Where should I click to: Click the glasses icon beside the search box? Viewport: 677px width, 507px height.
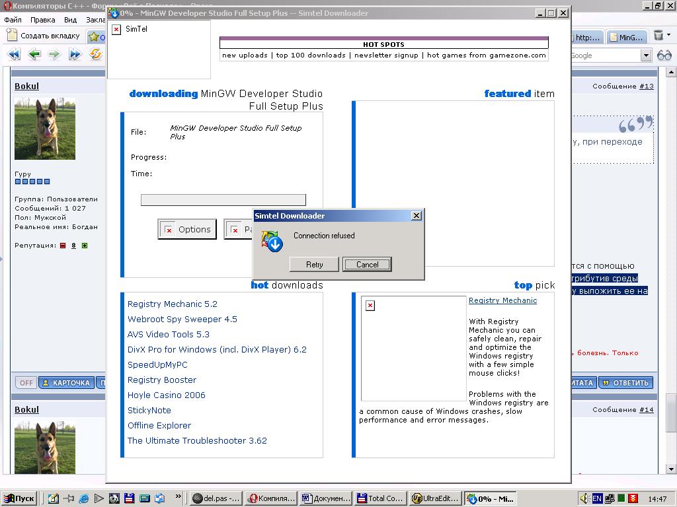click(664, 55)
